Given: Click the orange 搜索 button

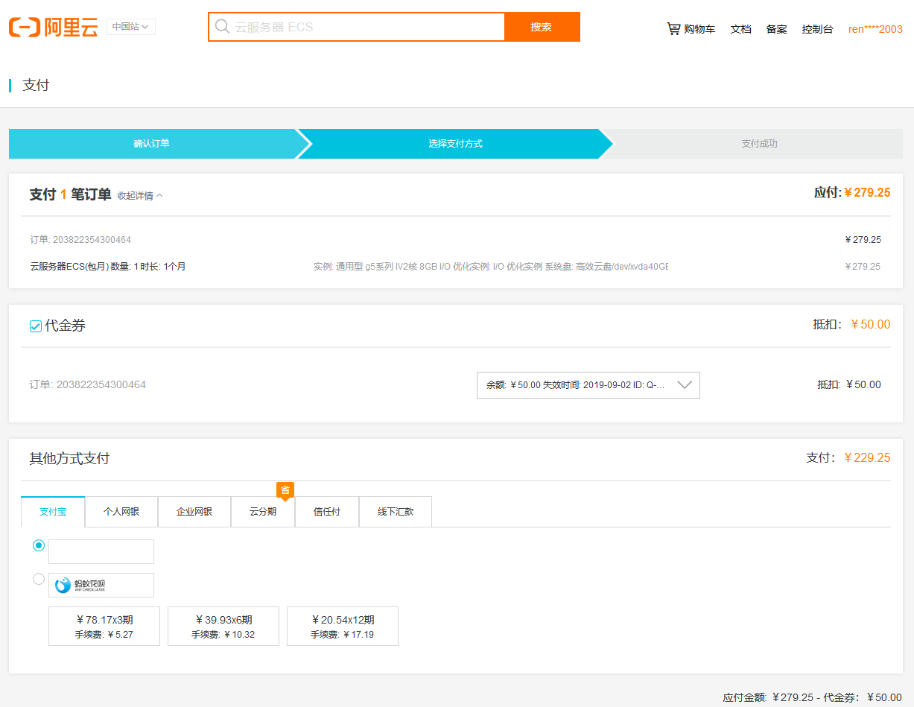Looking at the screenshot, I should click(x=542, y=27).
